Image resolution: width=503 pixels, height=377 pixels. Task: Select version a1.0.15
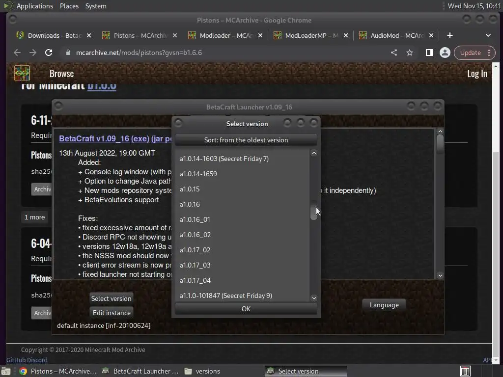click(243, 189)
